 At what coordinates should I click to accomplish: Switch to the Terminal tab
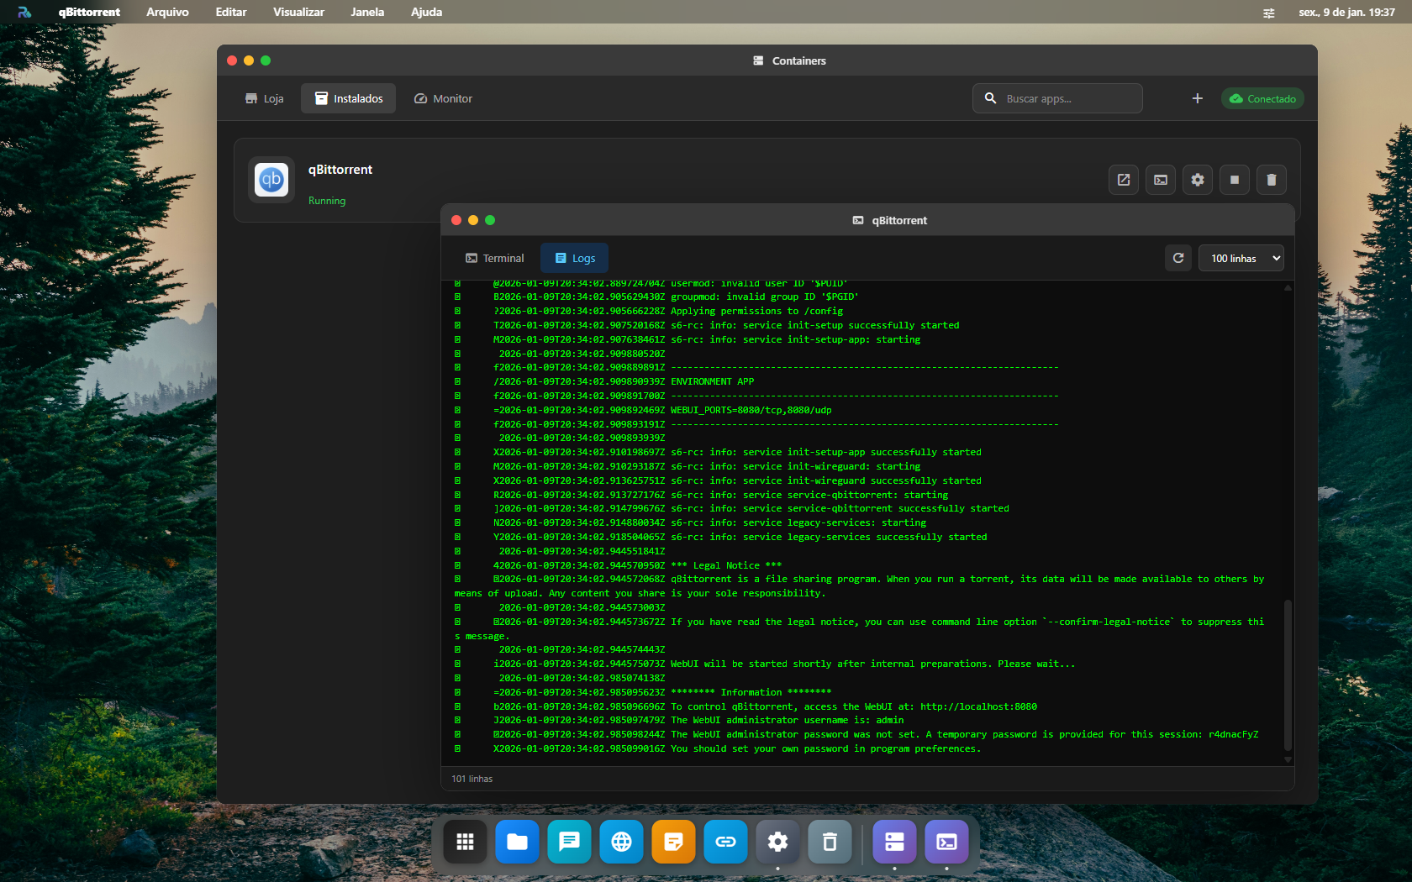[494, 258]
